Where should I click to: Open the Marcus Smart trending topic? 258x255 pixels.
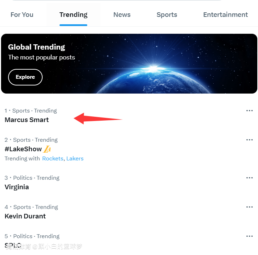[27, 120]
